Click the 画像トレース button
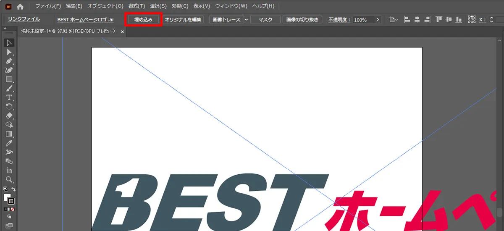Image resolution: width=504 pixels, height=231 pixels. tap(226, 20)
